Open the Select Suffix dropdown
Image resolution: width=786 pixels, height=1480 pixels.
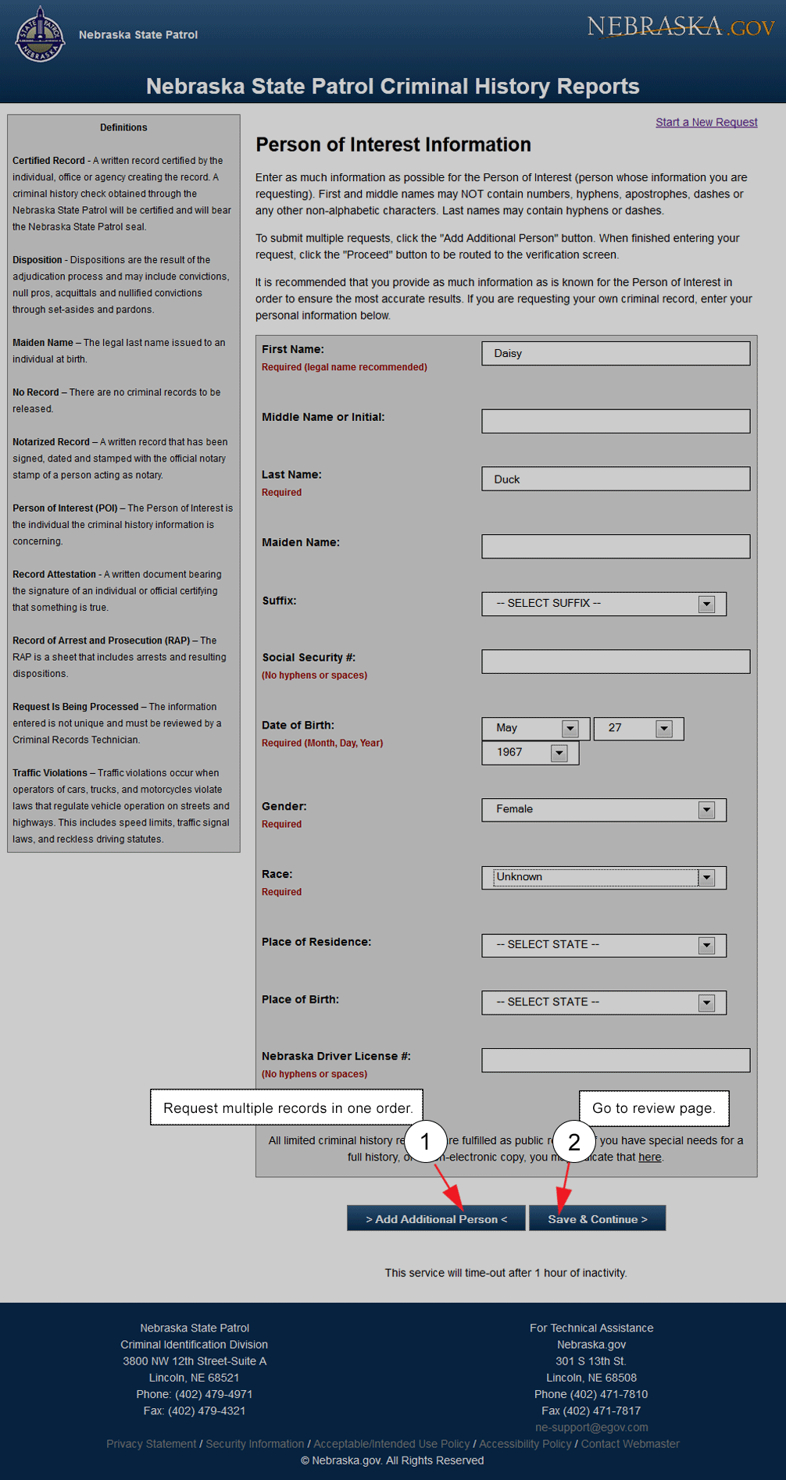coord(604,604)
